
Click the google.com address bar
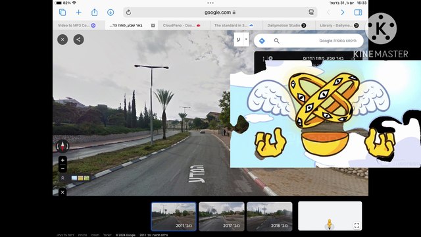(220, 13)
